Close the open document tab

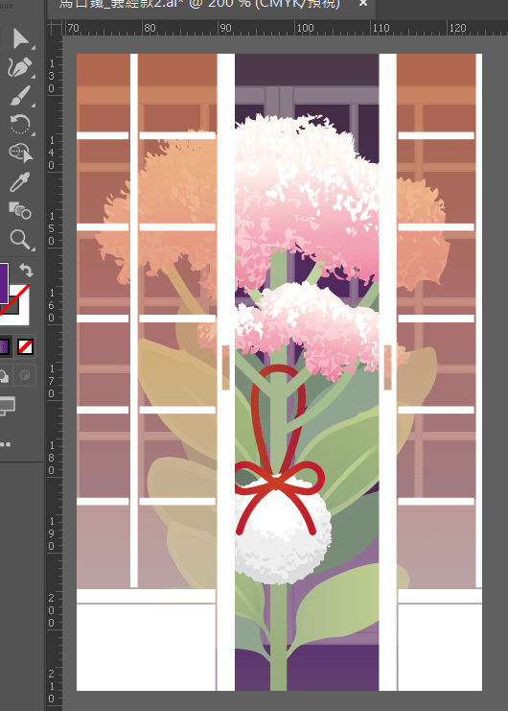(x=362, y=4)
